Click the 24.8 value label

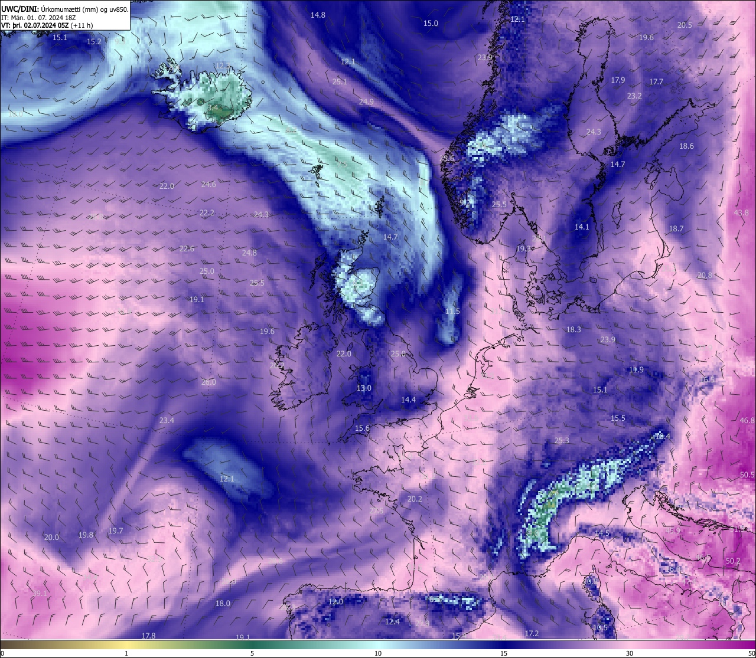pyautogui.click(x=249, y=253)
